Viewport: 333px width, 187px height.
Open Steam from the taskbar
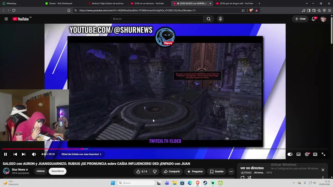click(x=205, y=183)
